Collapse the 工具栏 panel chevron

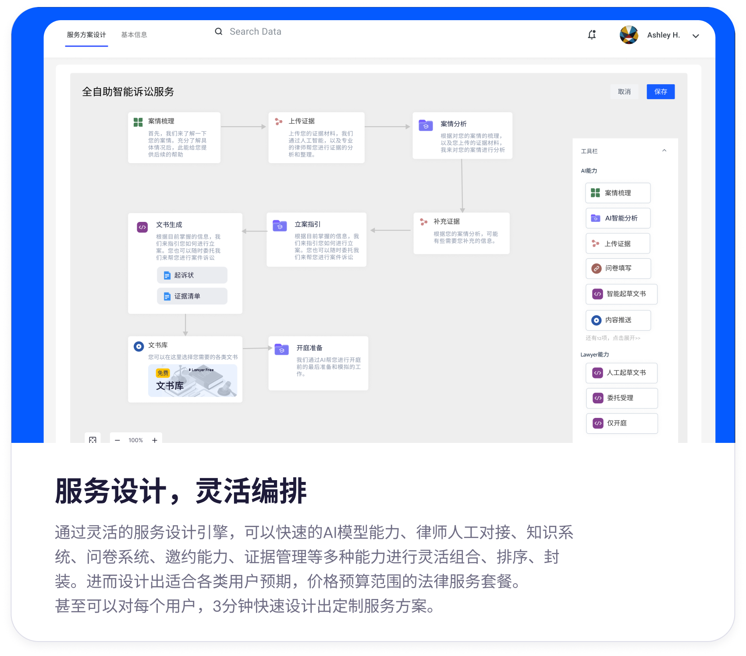(664, 151)
